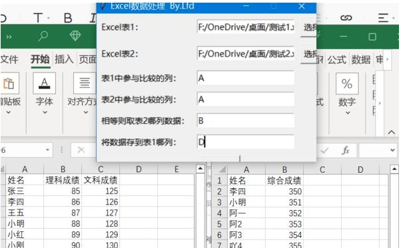Click scroll up arrow in left worksheet
The image size is (403, 248).
(x=200, y=169)
